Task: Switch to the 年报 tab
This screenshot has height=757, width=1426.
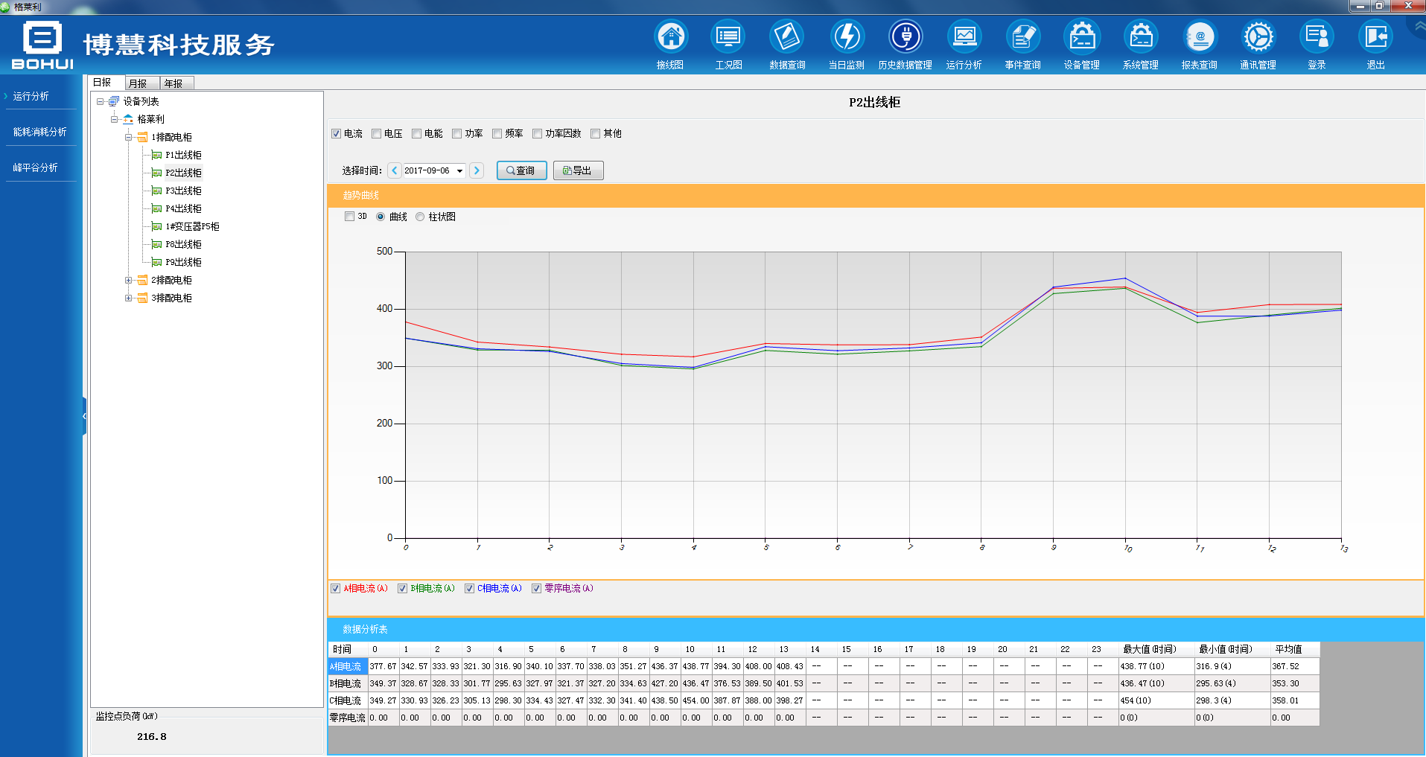Action: [174, 83]
